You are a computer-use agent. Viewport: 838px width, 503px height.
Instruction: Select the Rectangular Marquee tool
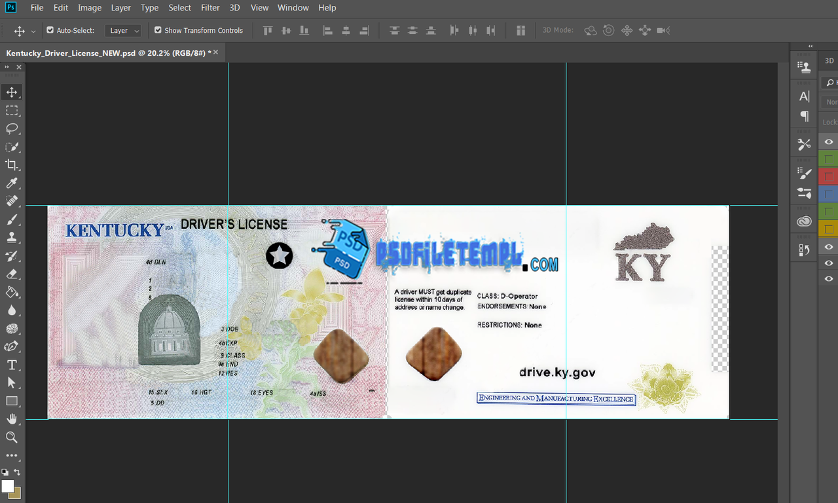pos(12,110)
